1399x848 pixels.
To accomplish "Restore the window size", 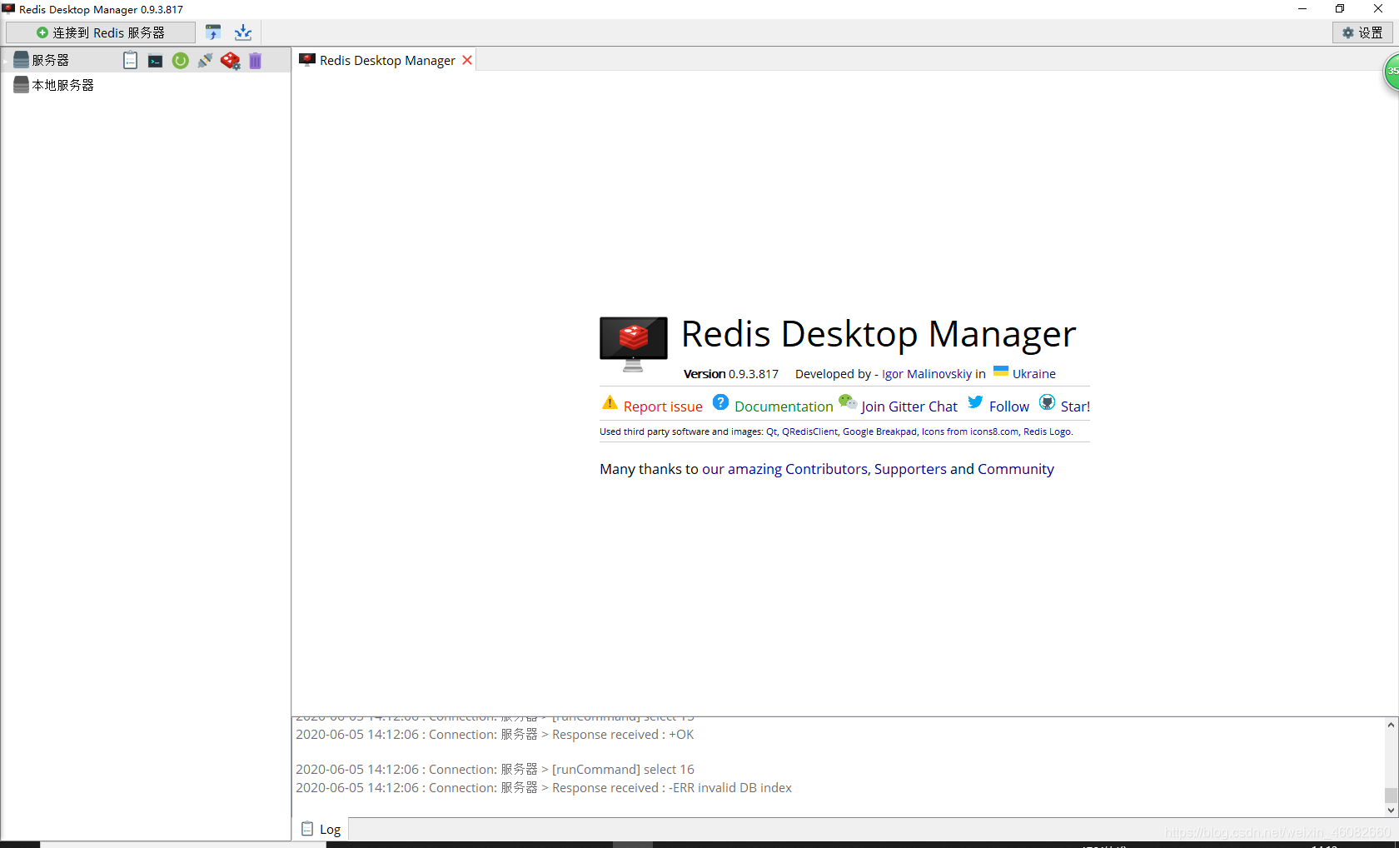I will pos(1340,9).
